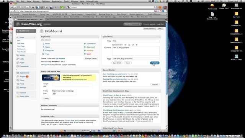Open Plugins section in sidebar
This screenshot has height=138, width=245.
click(x=23, y=77)
